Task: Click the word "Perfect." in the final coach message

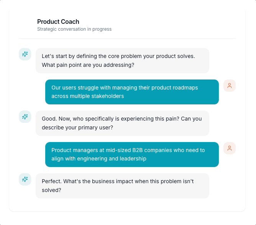Action: (x=52, y=181)
